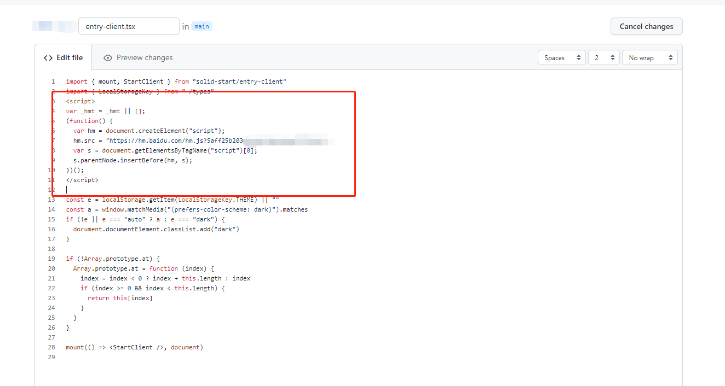Click the classList.add("dark") line
Image resolution: width=725 pixels, height=386 pixels.
pyautogui.click(x=156, y=229)
